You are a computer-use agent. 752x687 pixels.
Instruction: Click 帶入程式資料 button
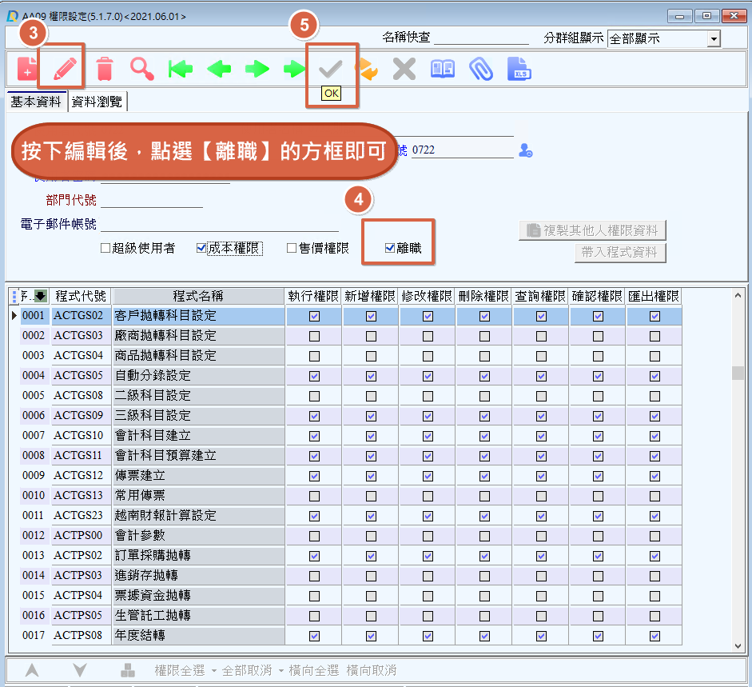tap(619, 252)
